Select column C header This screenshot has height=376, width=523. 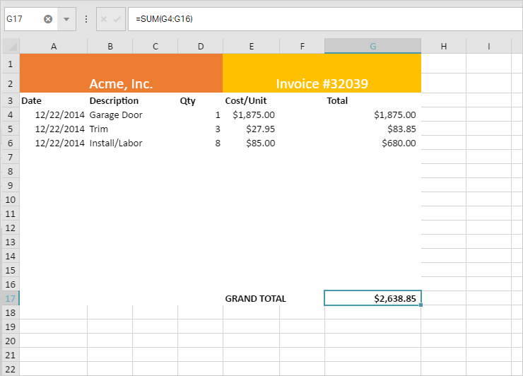point(155,46)
